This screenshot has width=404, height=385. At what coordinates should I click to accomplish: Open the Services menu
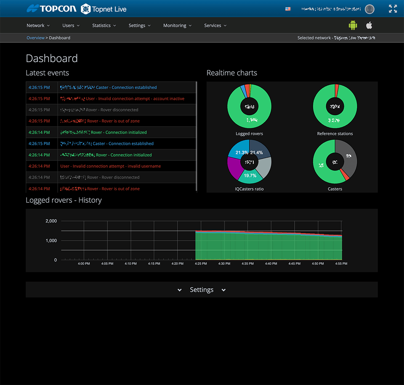215,26
